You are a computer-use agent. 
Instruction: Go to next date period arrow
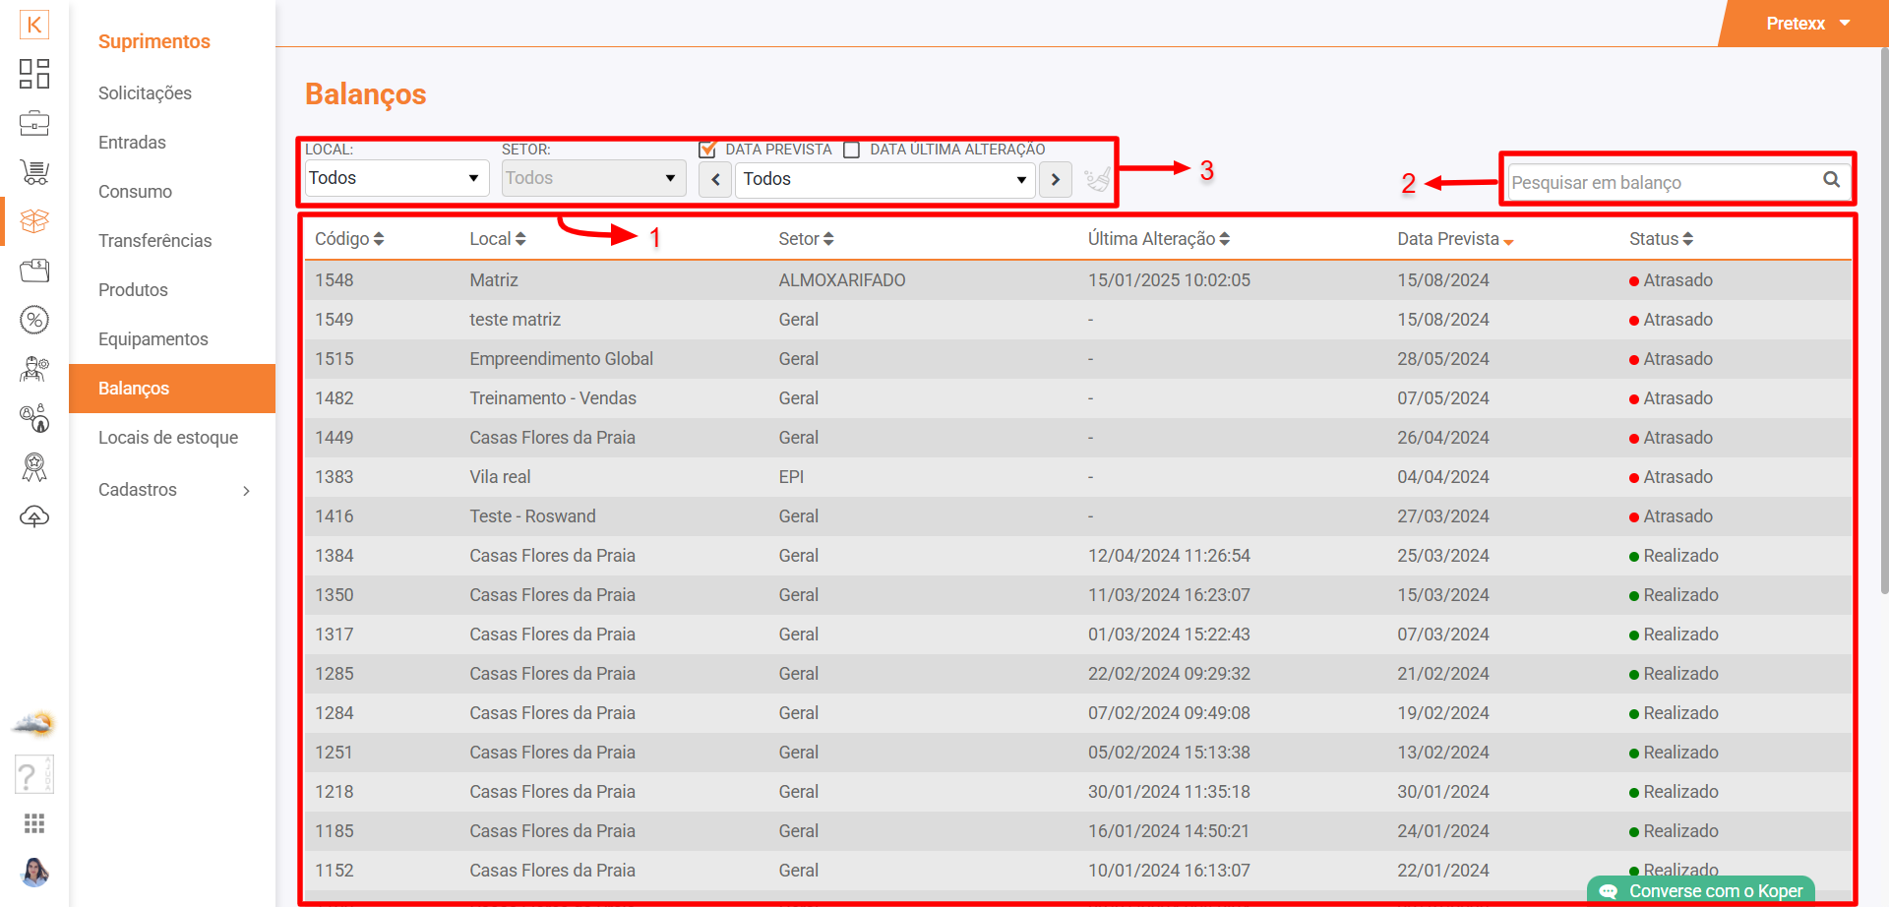coord(1056,180)
